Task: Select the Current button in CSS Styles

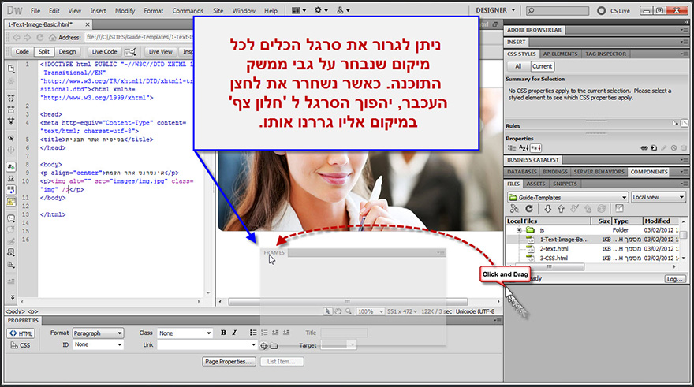Action: point(543,66)
